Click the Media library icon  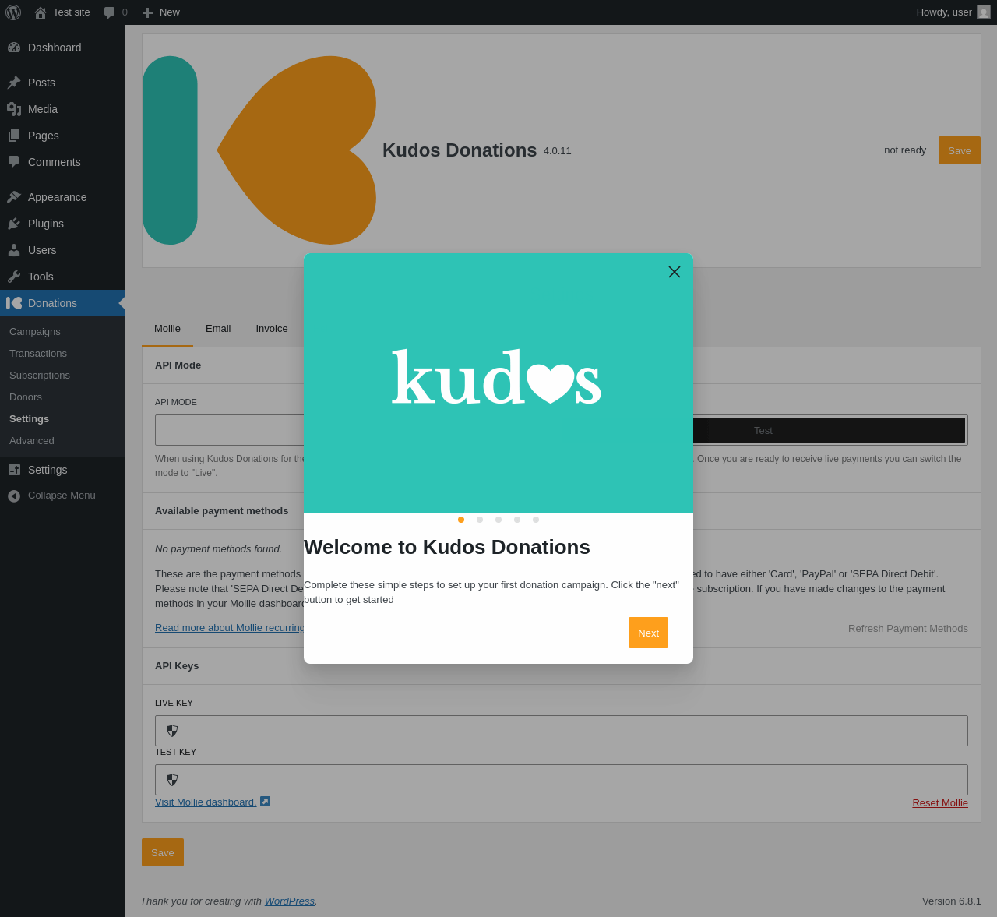14,109
